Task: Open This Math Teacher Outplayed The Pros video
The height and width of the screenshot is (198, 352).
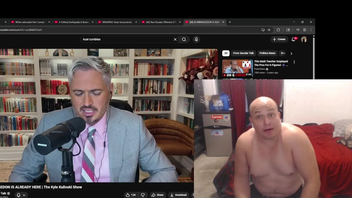Action: pyautogui.click(x=271, y=63)
